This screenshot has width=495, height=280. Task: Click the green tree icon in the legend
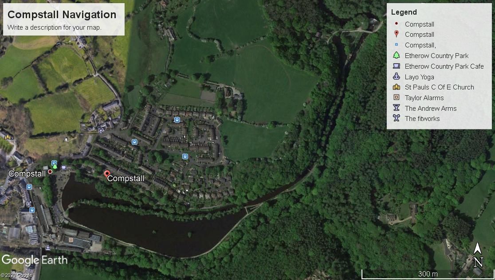(397, 55)
